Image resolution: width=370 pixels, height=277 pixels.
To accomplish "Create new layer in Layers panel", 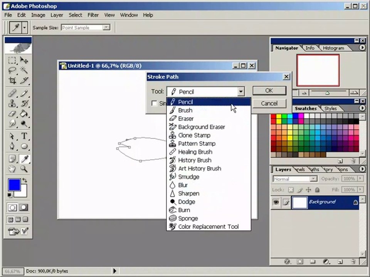I will pos(340,262).
